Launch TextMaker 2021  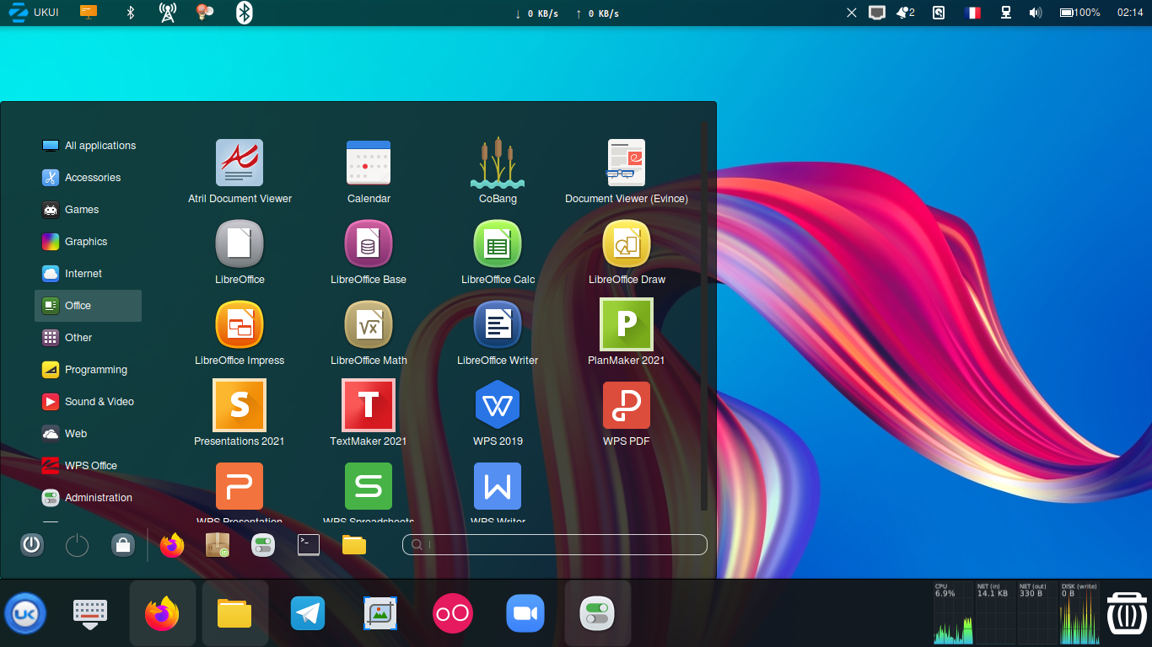click(369, 413)
